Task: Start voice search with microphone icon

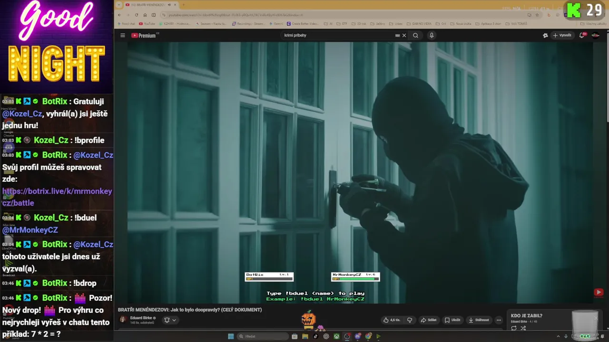Action: (x=432, y=35)
